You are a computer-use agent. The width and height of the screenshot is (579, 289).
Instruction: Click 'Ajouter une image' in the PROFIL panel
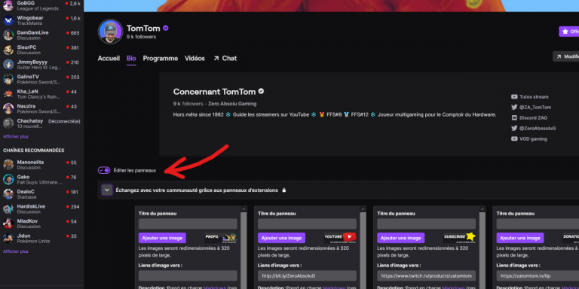(x=162, y=238)
